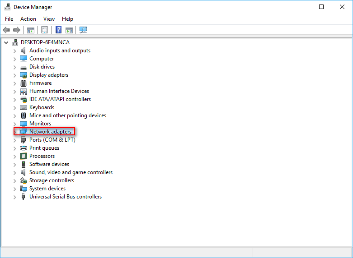Open the Help menu
353x258 pixels.
point(67,19)
